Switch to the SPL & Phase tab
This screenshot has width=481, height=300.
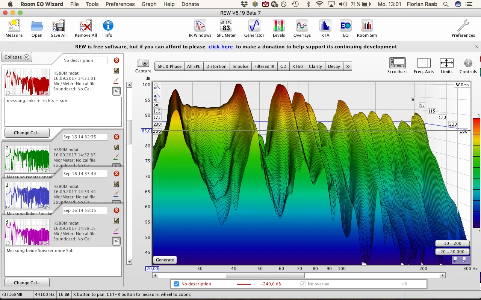click(x=169, y=66)
